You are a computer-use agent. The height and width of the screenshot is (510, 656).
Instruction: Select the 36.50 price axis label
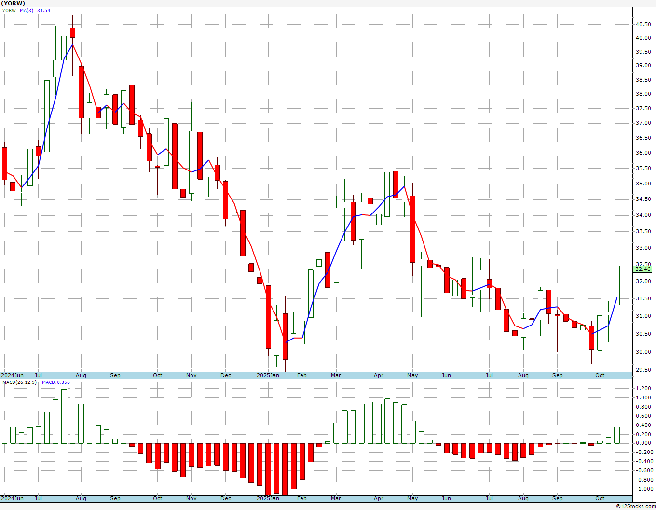(642, 138)
